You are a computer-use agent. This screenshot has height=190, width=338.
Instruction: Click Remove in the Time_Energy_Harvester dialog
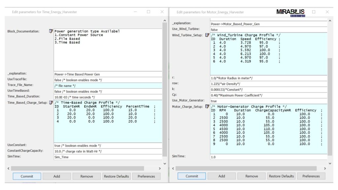[x=87, y=176]
